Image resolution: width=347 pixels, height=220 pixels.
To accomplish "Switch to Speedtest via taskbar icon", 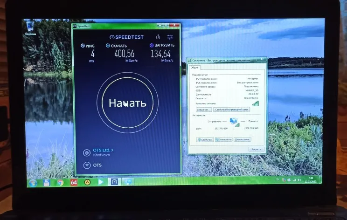I will coord(114,182).
